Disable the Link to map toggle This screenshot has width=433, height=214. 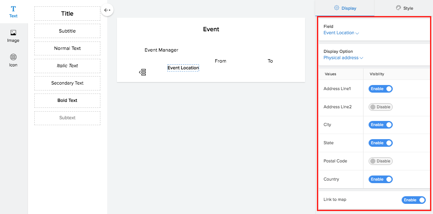[x=413, y=200]
